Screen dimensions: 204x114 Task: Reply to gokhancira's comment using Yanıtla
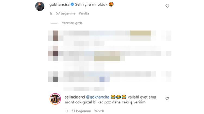(84, 14)
